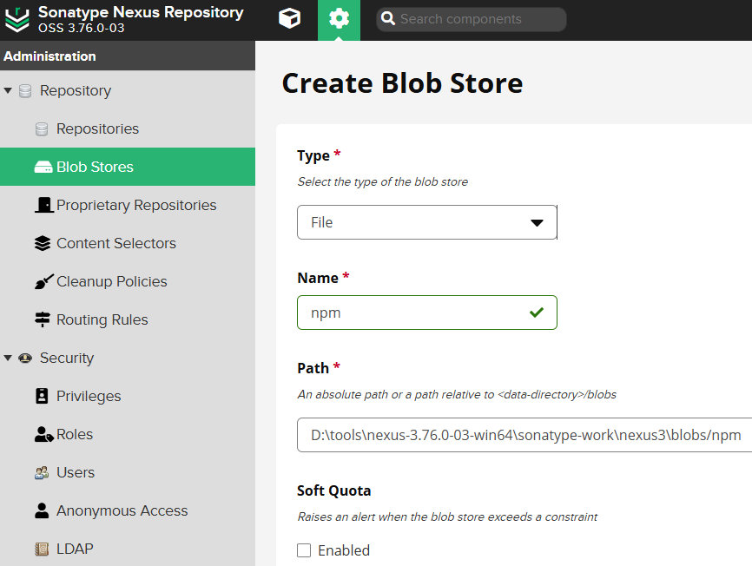This screenshot has height=566, width=752.
Task: Click the Sonatype Nexus Repository title
Action: point(141,12)
